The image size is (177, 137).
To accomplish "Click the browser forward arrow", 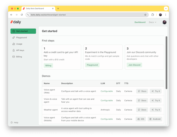I will pyautogui.click(x=17, y=15).
